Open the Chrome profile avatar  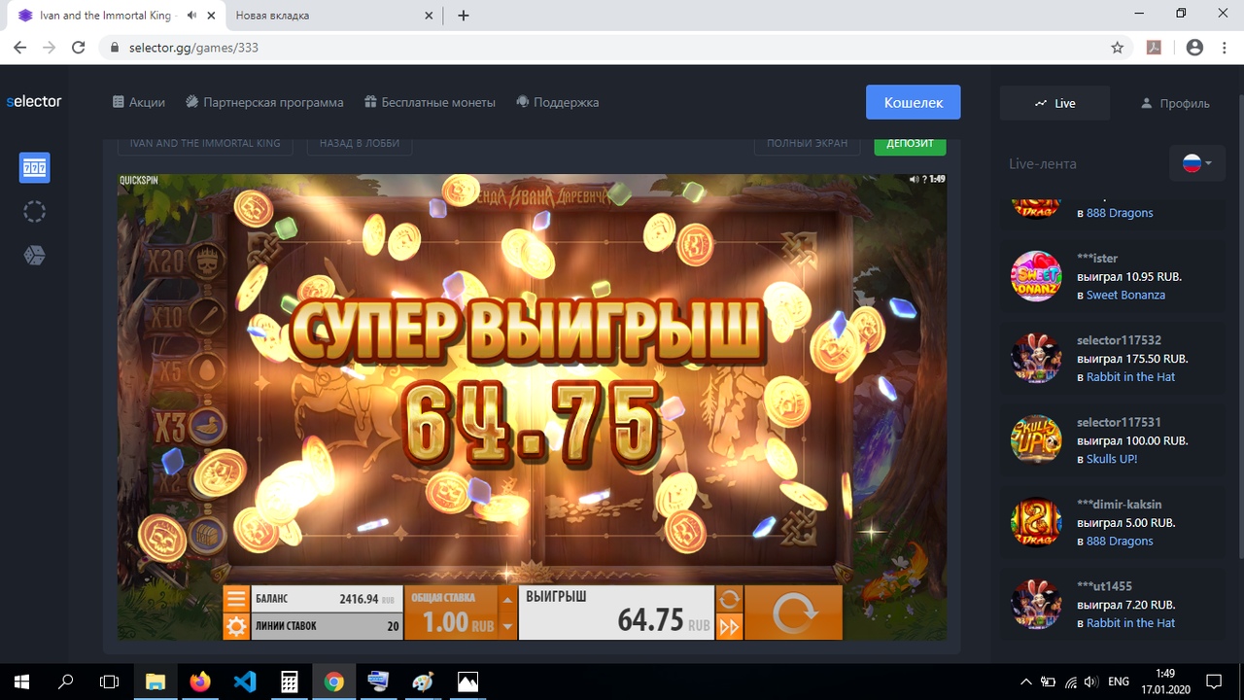coord(1194,48)
